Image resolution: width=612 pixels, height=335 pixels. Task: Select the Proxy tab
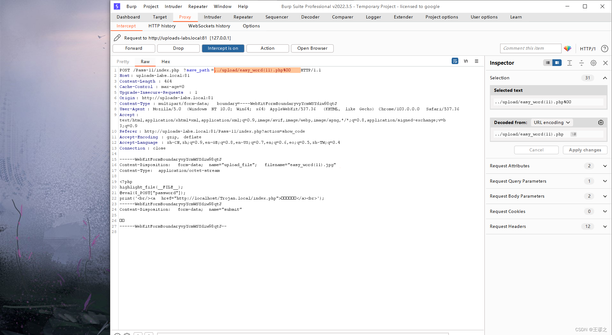185,17
